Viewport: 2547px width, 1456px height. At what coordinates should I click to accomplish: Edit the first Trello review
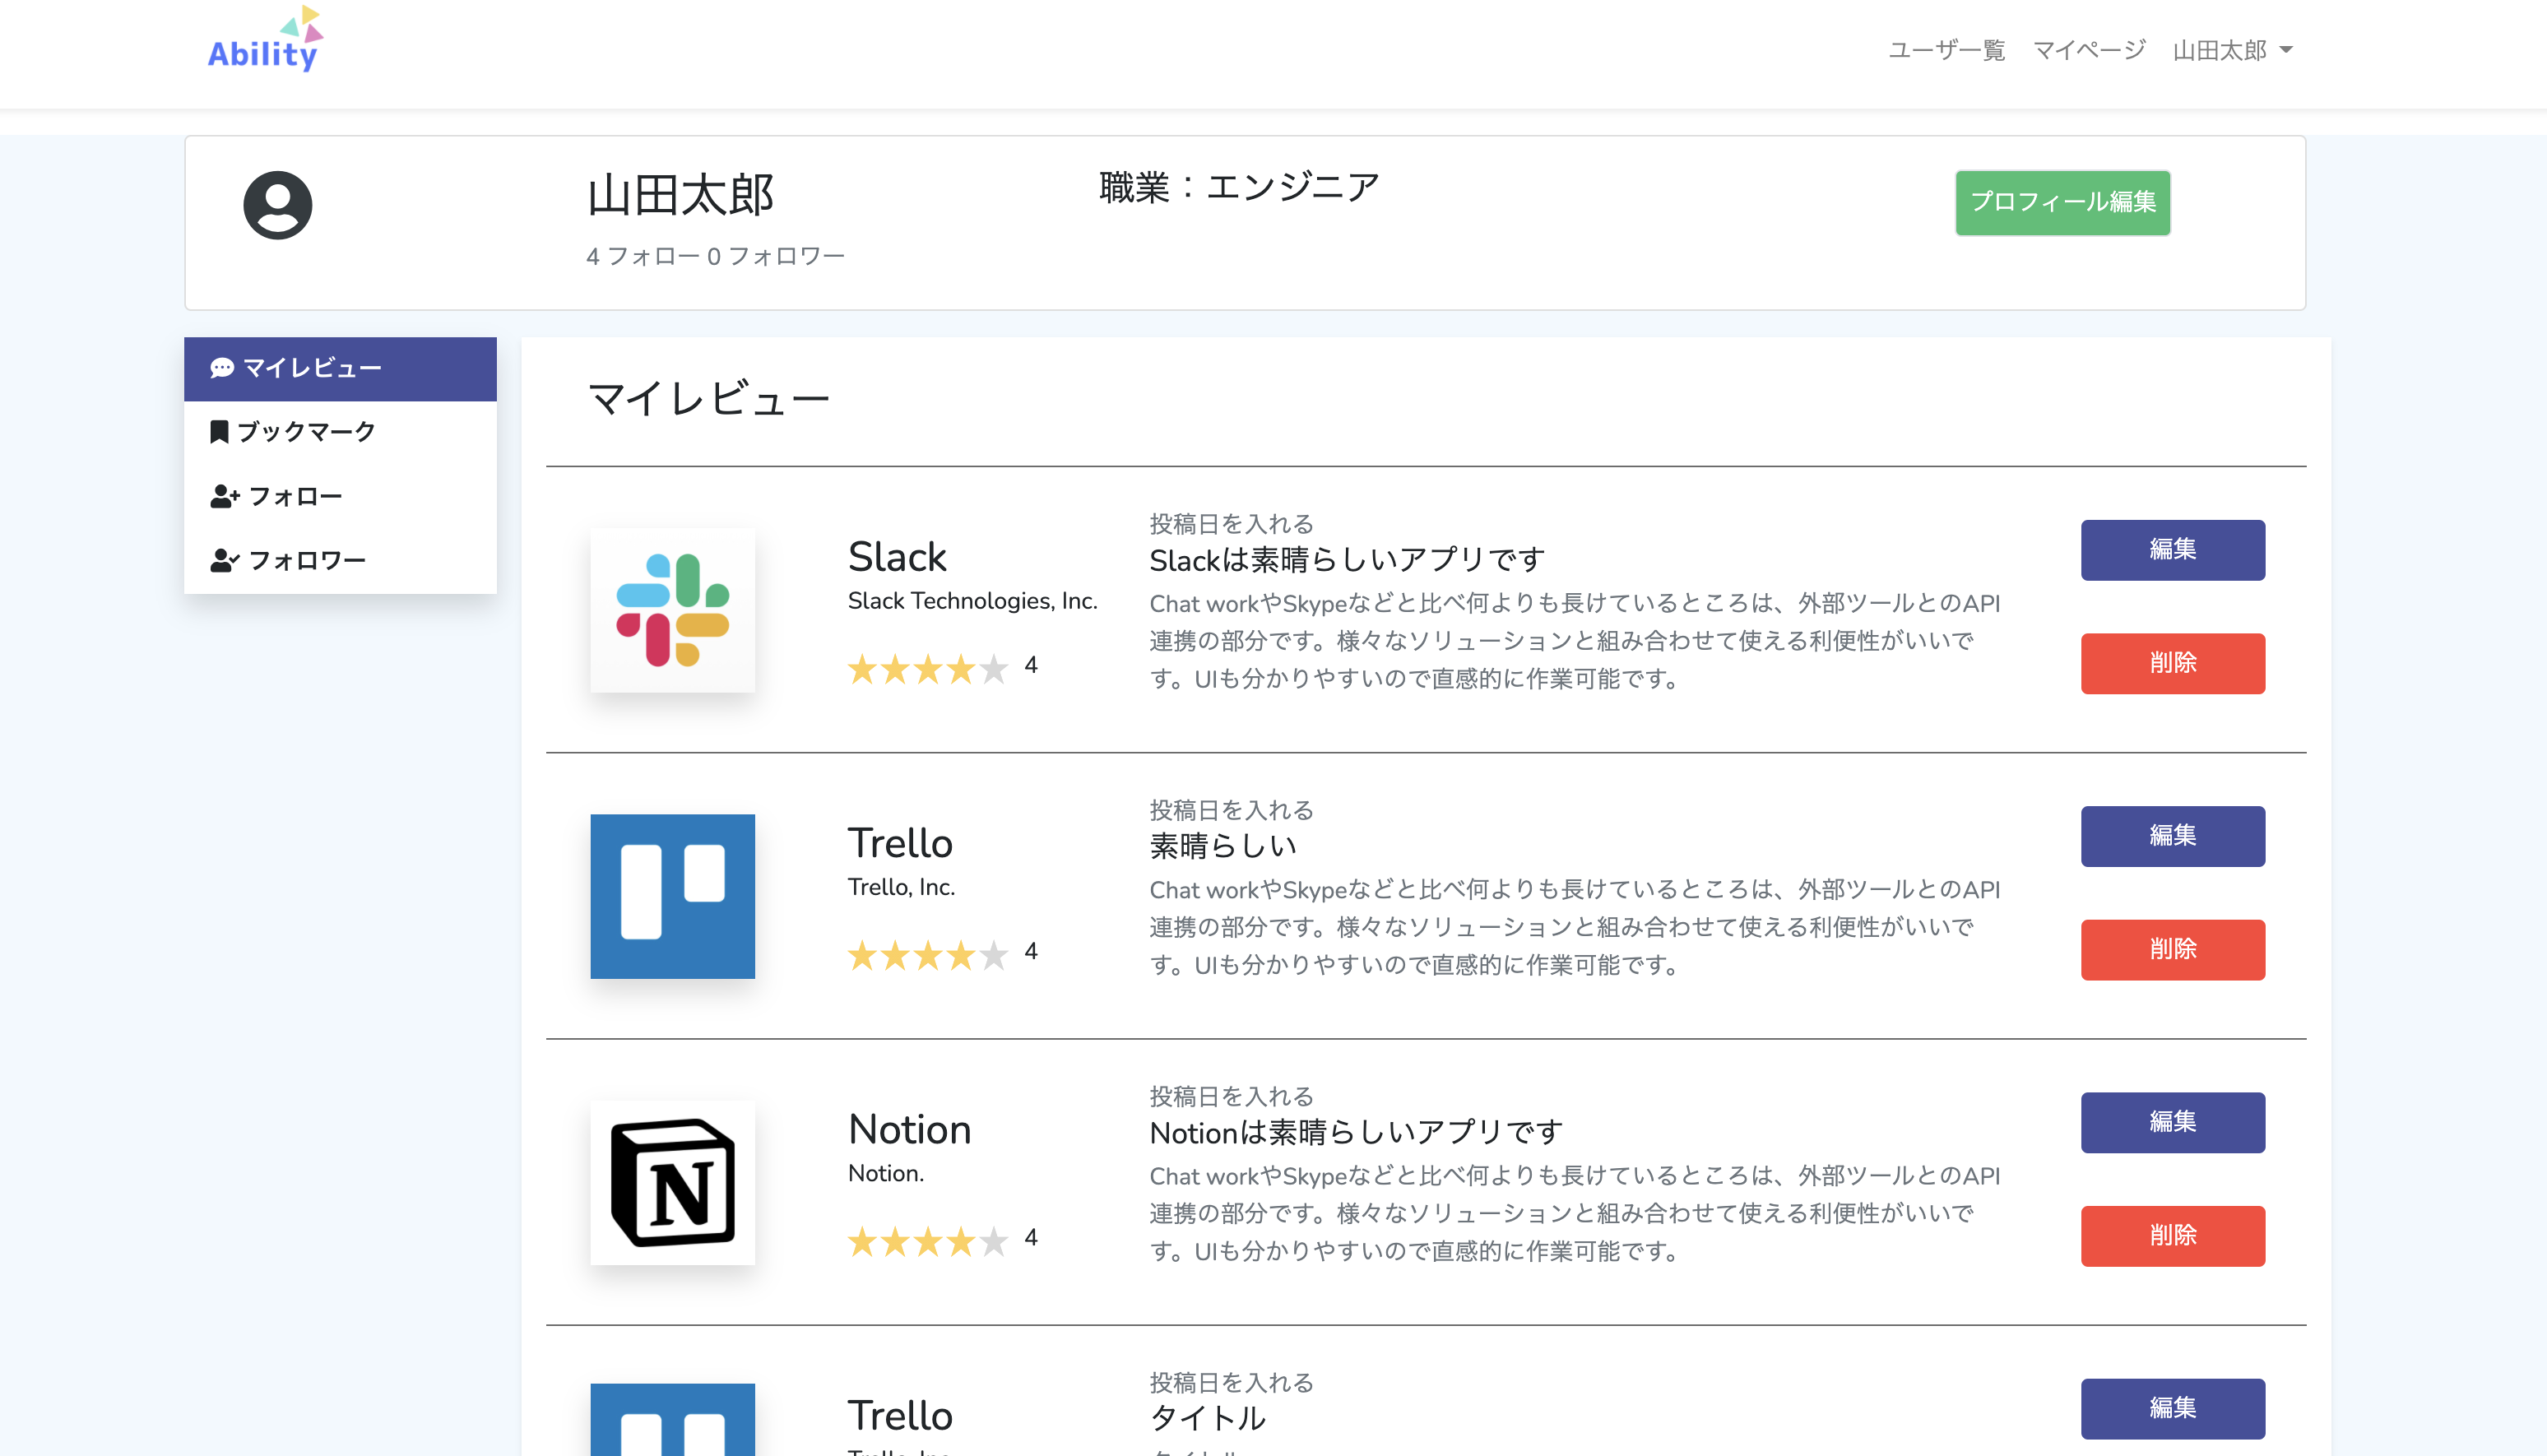pyautogui.click(x=2172, y=835)
